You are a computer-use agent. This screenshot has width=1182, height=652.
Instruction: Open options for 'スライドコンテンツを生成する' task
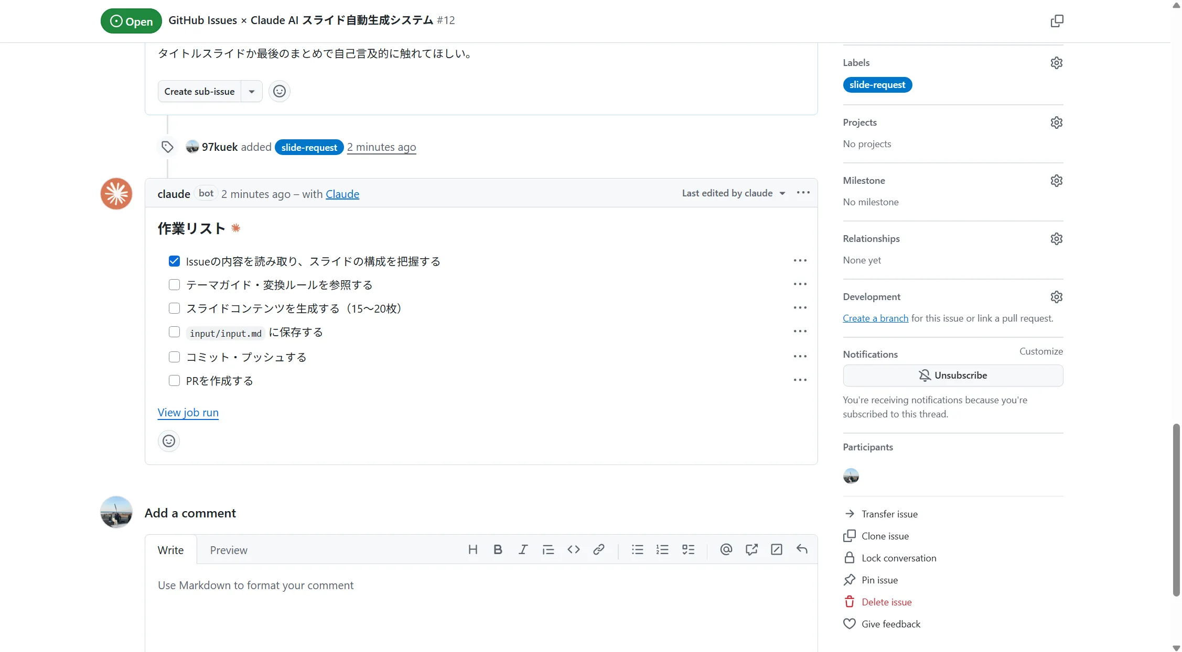pyautogui.click(x=800, y=308)
